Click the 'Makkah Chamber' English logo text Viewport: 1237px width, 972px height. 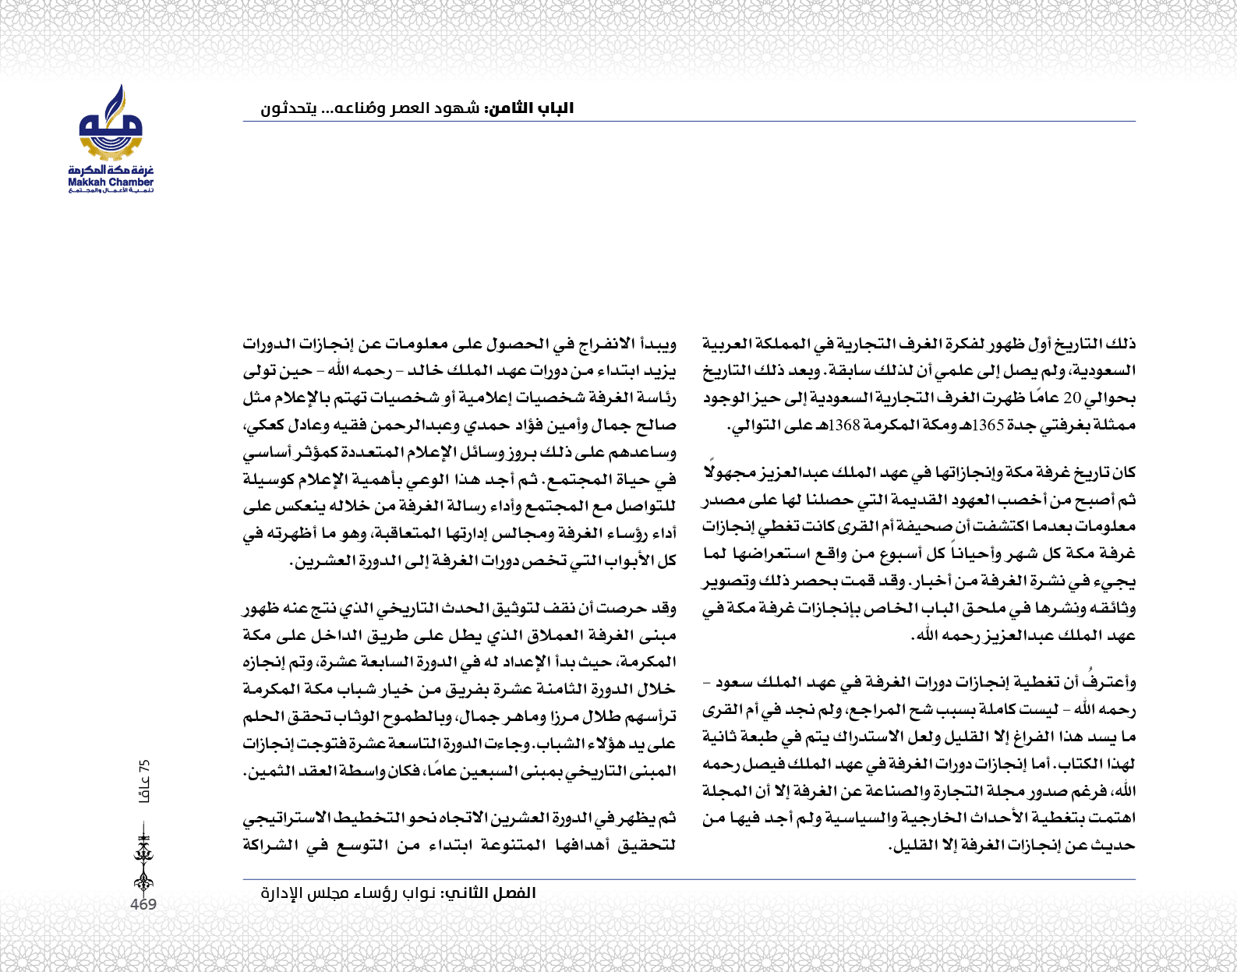(111, 182)
